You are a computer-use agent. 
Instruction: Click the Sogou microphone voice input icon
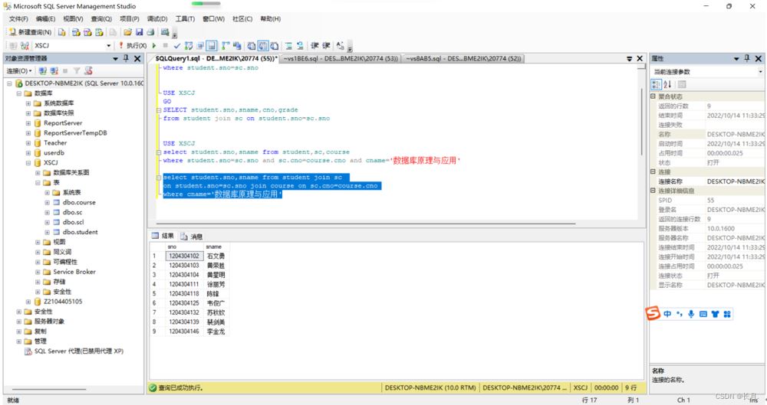pyautogui.click(x=691, y=314)
